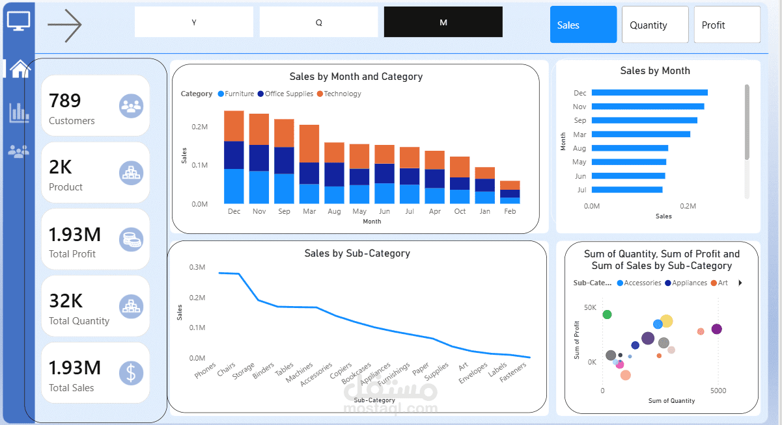Image resolution: width=782 pixels, height=425 pixels.
Task: Switch to the Quantity view
Action: click(655, 25)
